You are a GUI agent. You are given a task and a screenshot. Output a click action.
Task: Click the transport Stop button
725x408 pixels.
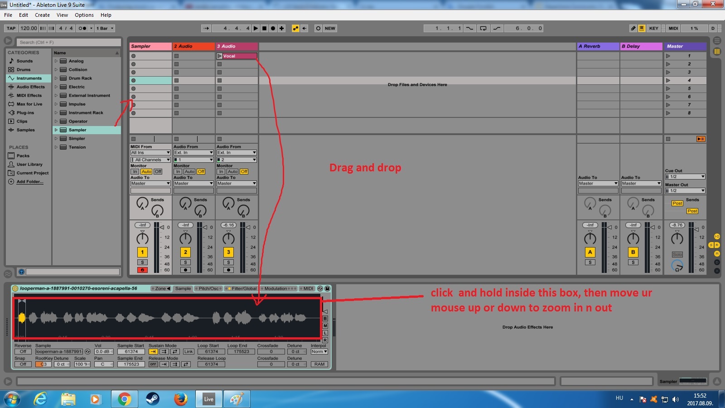pos(265,28)
